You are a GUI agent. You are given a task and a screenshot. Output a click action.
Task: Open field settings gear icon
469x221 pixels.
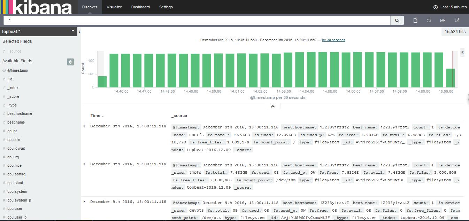click(70, 62)
